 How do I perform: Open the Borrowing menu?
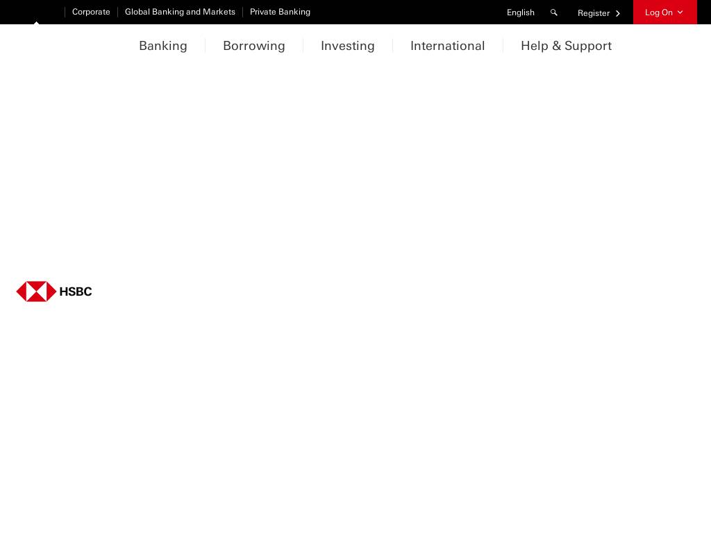[x=254, y=46]
